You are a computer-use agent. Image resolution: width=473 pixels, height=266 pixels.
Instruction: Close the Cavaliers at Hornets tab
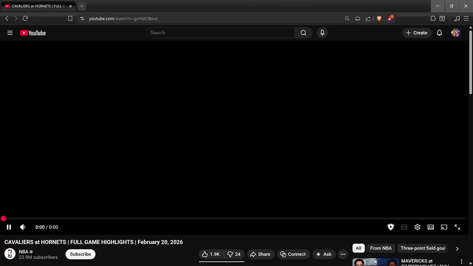point(71,6)
